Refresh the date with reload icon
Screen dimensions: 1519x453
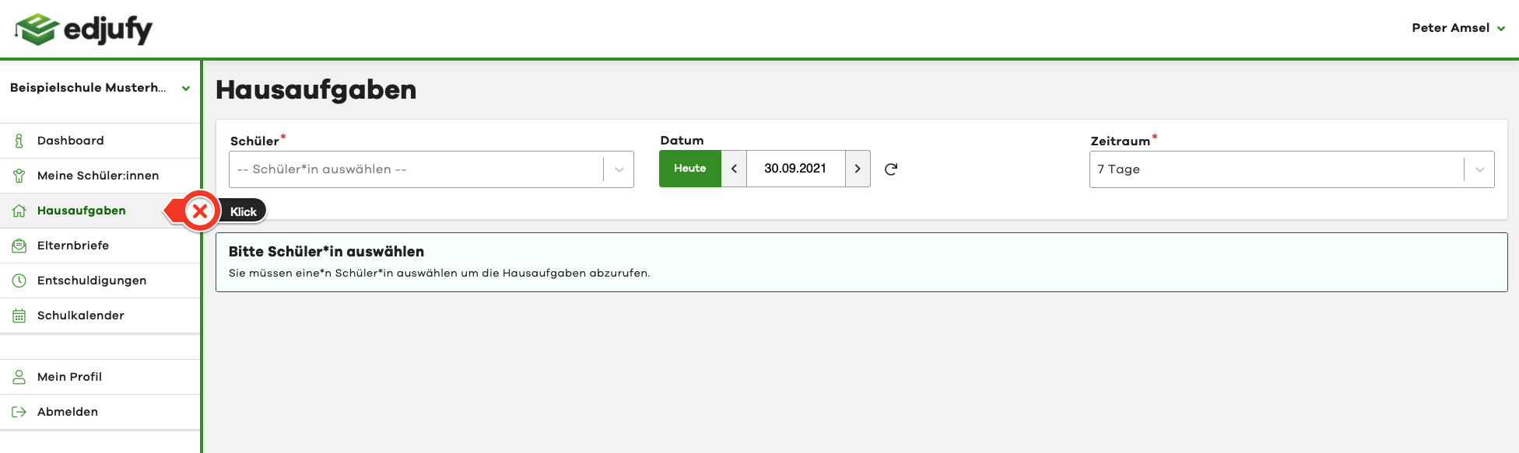891,169
